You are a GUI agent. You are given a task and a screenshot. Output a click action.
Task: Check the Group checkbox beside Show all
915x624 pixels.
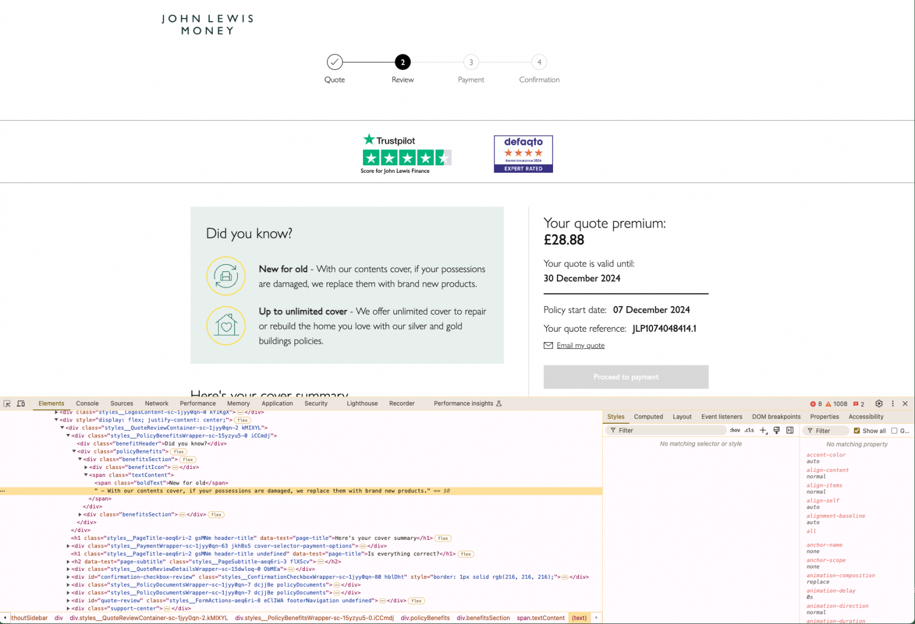tap(894, 431)
